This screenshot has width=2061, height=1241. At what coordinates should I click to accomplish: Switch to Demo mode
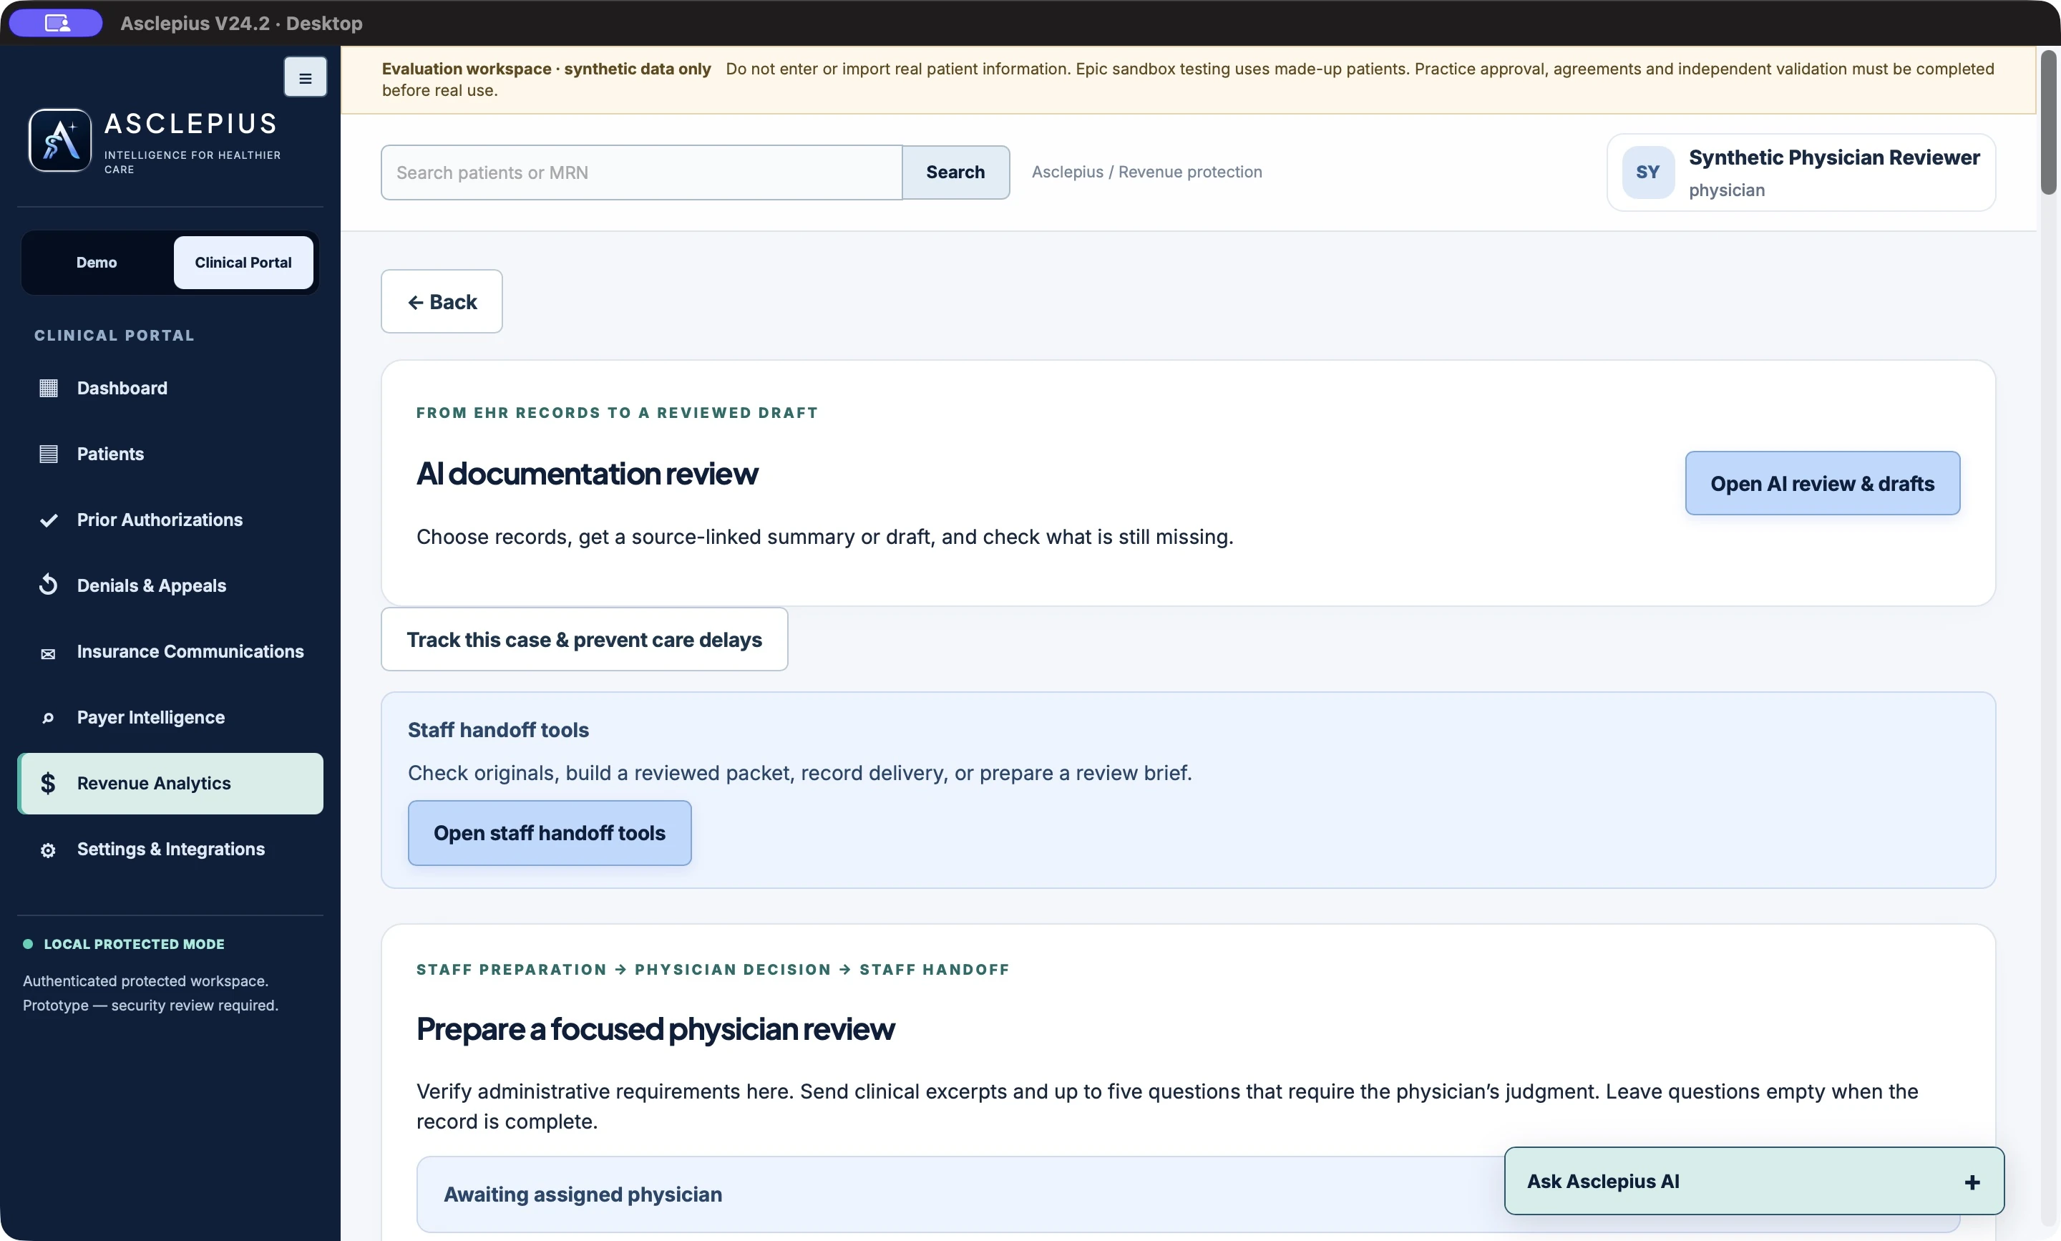[96, 263]
